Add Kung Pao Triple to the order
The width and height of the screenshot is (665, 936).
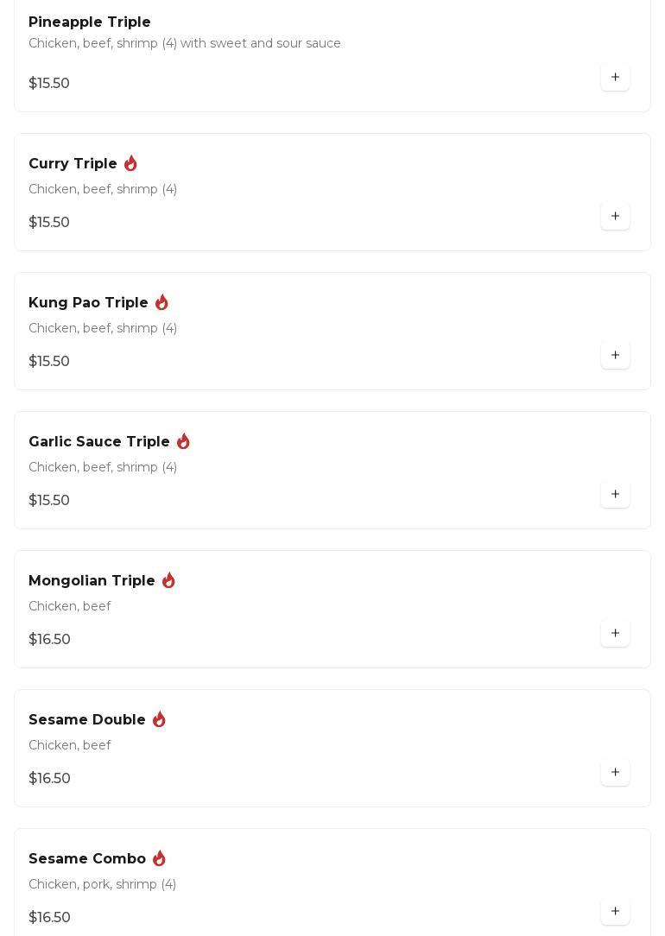615,356
